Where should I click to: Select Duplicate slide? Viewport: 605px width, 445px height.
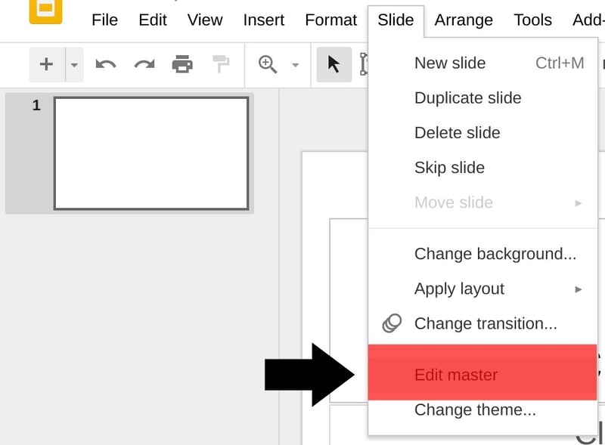[x=467, y=97]
